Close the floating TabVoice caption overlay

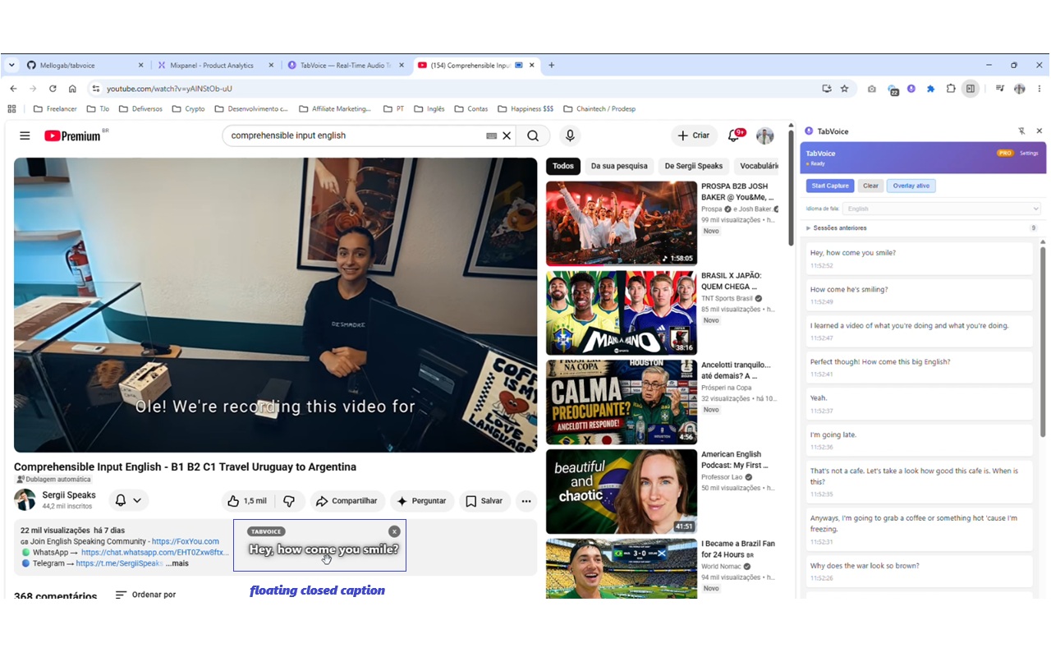[394, 531]
